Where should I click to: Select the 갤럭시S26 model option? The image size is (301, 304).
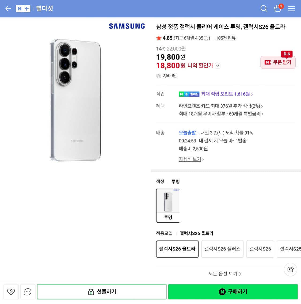[260, 249]
